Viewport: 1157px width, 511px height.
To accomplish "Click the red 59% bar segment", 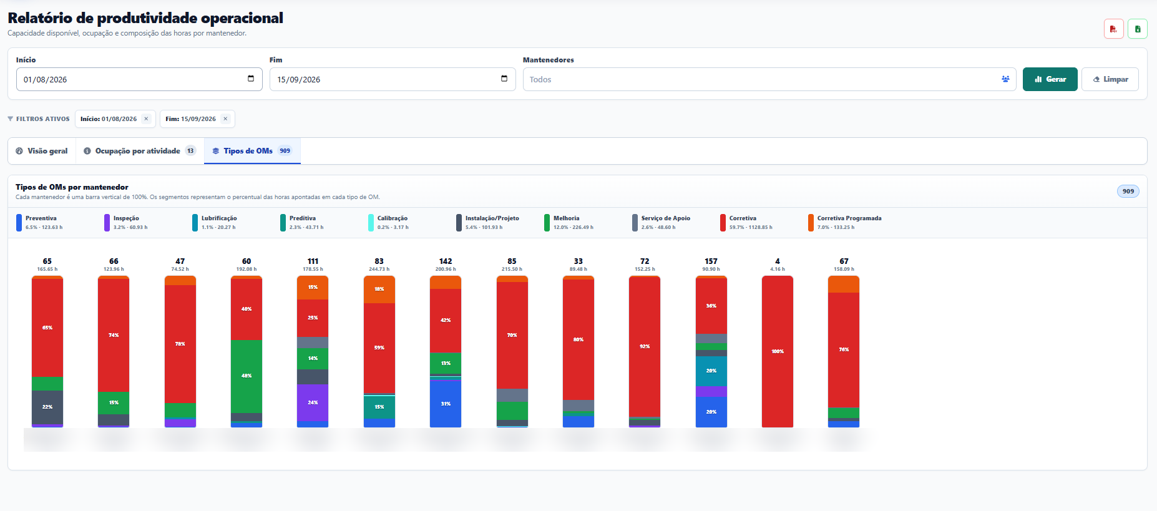I will [x=379, y=348].
